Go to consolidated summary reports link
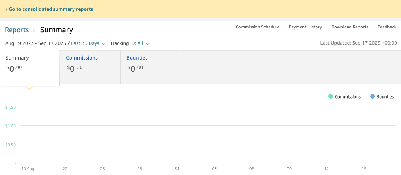The height and width of the screenshot is (175, 401). coord(49,9)
